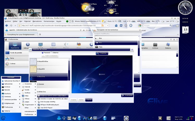Open the calendar gadget showing 13
The height and width of the screenshot is (121, 195).
(x=185, y=30)
